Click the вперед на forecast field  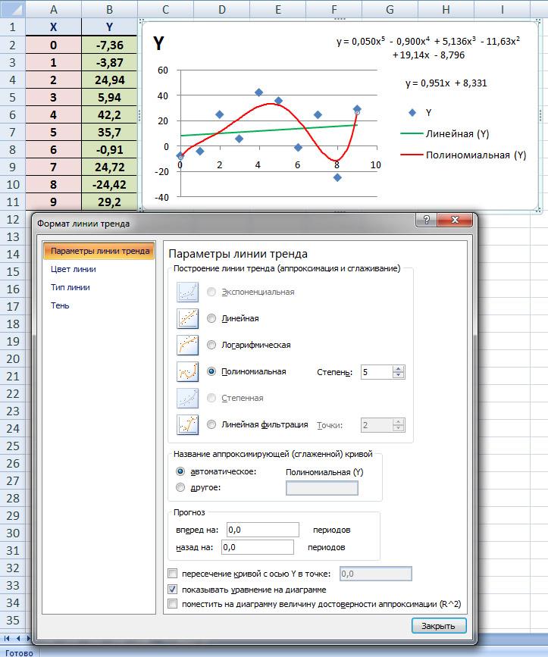(263, 530)
